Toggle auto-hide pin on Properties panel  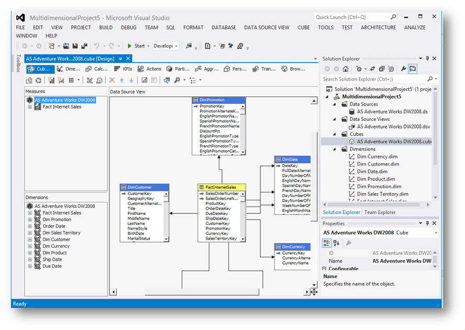pyautogui.click(x=427, y=223)
